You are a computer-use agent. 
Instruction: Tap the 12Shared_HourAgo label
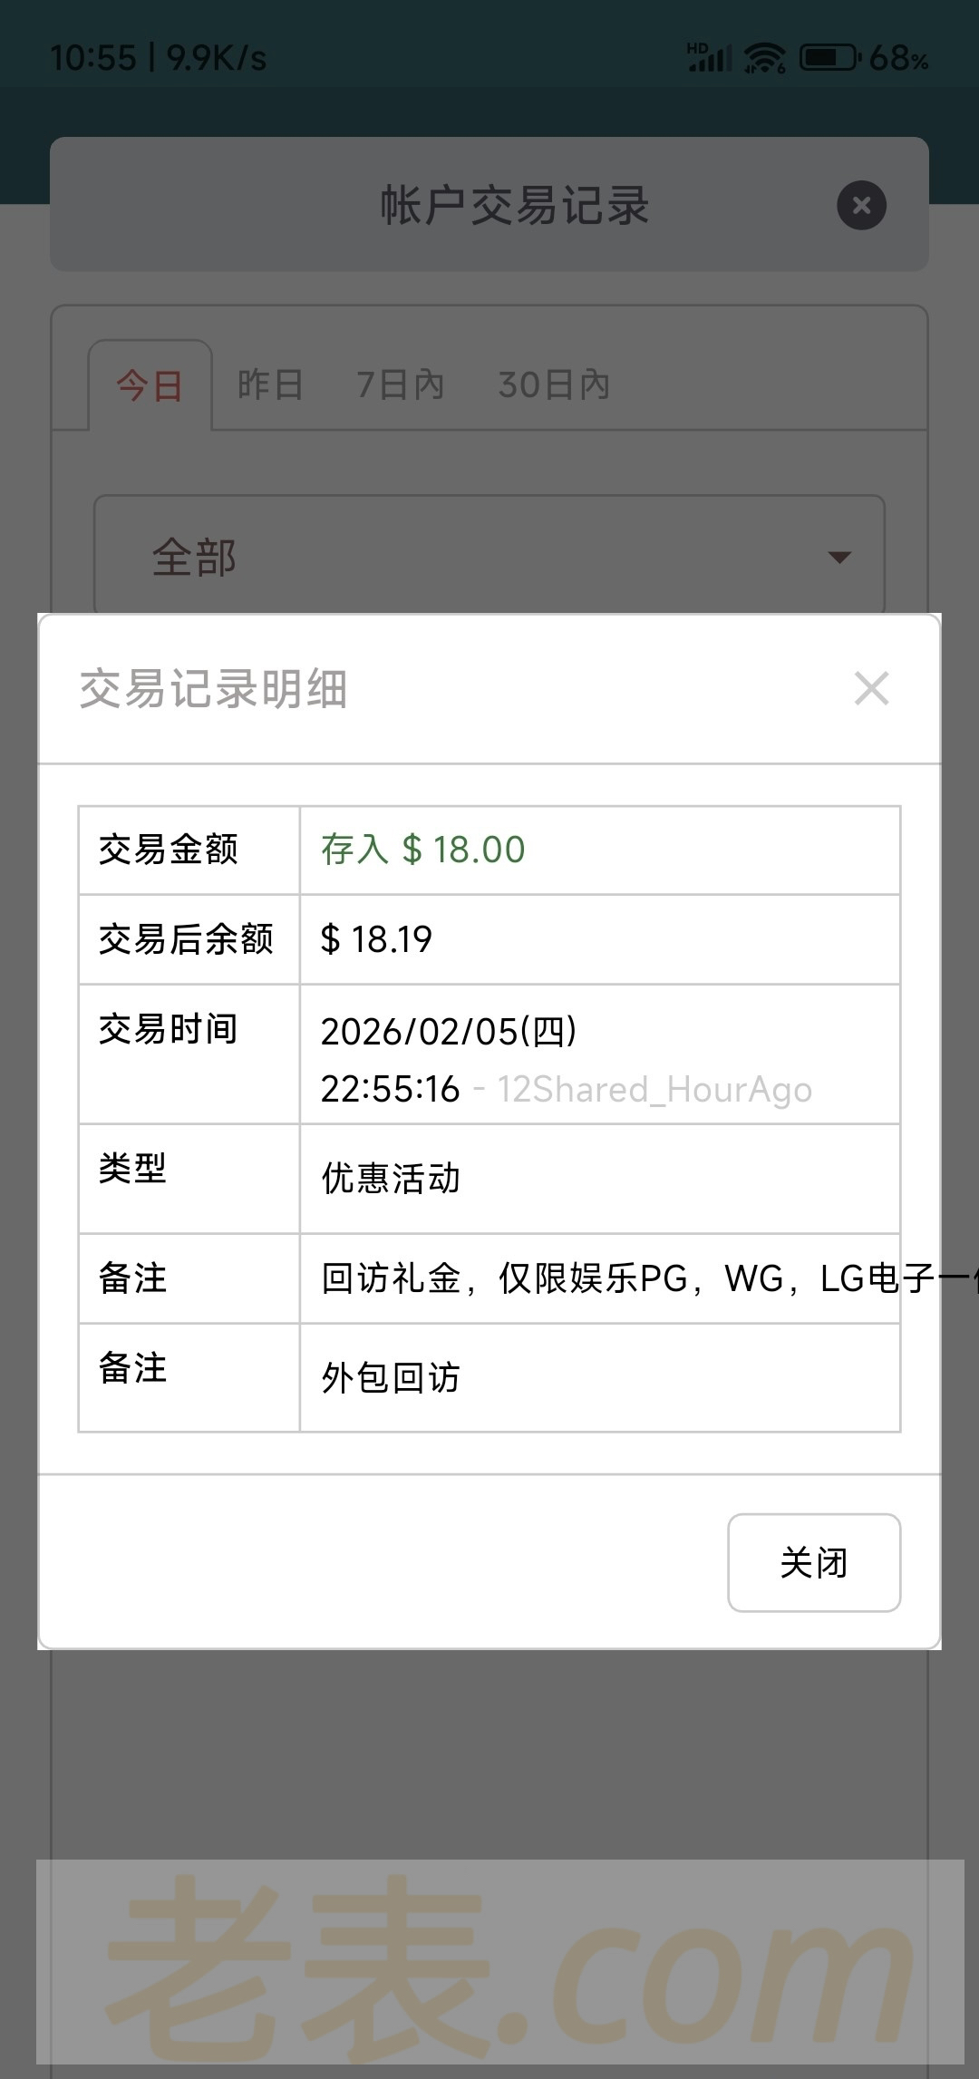click(x=654, y=1090)
